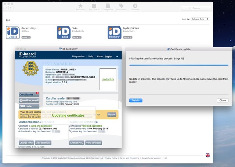The height and width of the screenshot is (167, 235).
Task: Click the Load picture link
Action: click(x=108, y=79)
